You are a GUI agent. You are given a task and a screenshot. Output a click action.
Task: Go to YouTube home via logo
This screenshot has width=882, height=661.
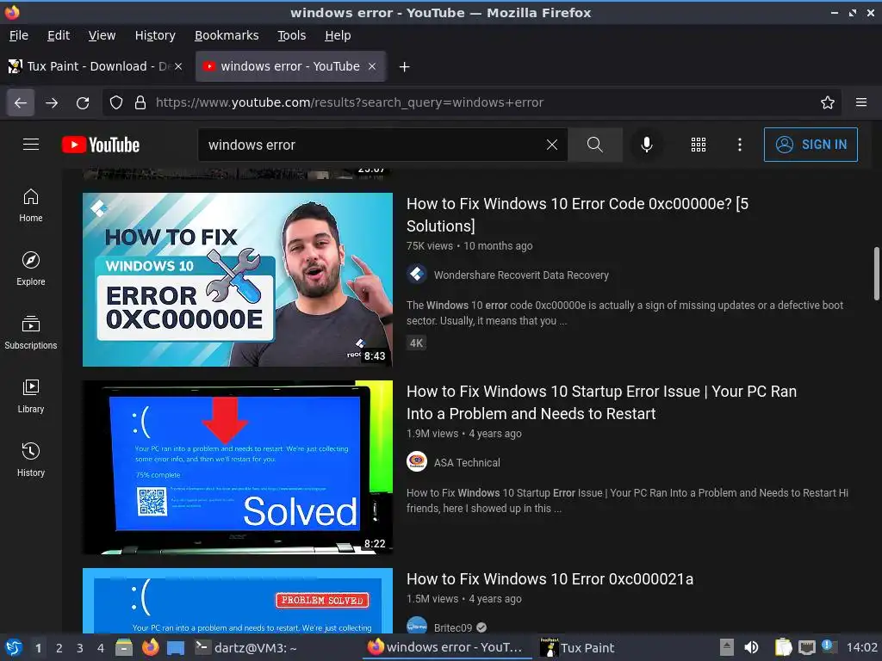tap(101, 145)
